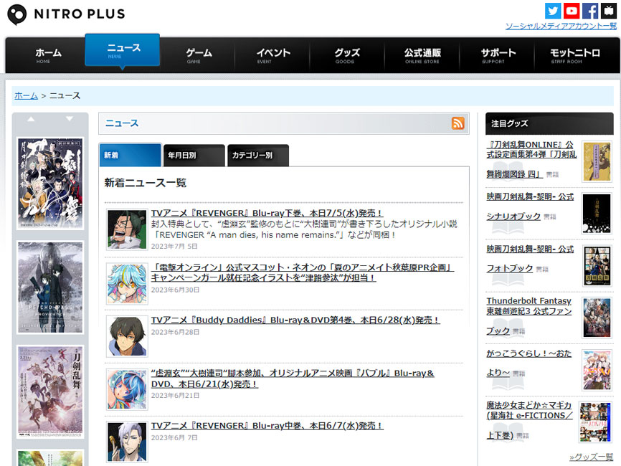The image size is (621, 466).
Task: Open モットニトロ staff room menu
Action: pyautogui.click(x=574, y=55)
